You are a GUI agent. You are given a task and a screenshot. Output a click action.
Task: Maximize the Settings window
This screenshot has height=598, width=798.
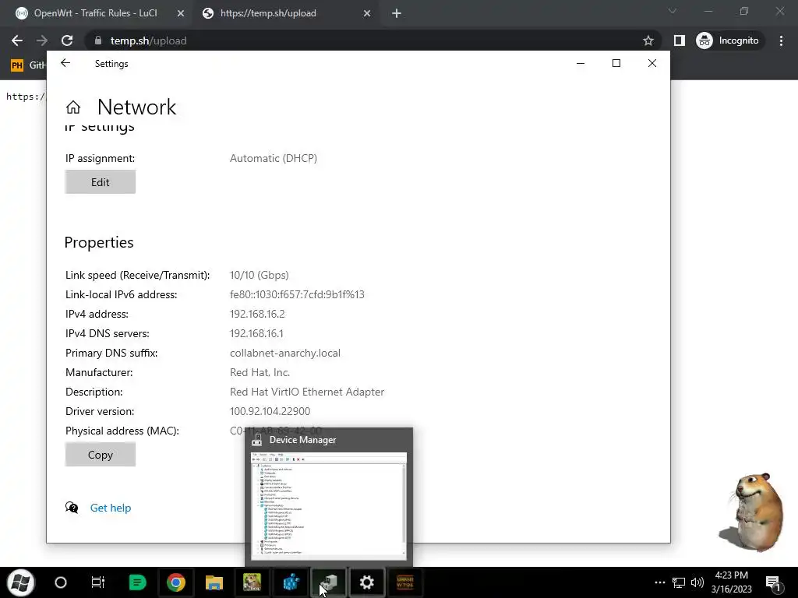pyautogui.click(x=616, y=63)
